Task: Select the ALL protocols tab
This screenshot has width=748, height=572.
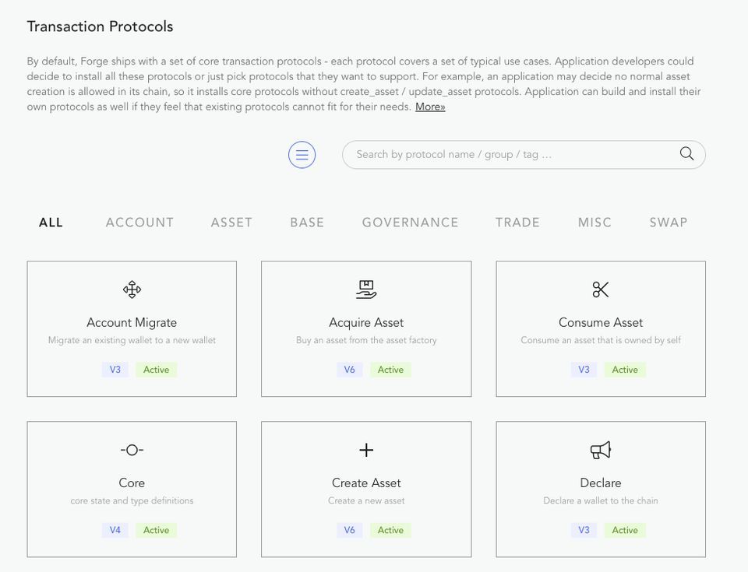Action: coord(51,223)
